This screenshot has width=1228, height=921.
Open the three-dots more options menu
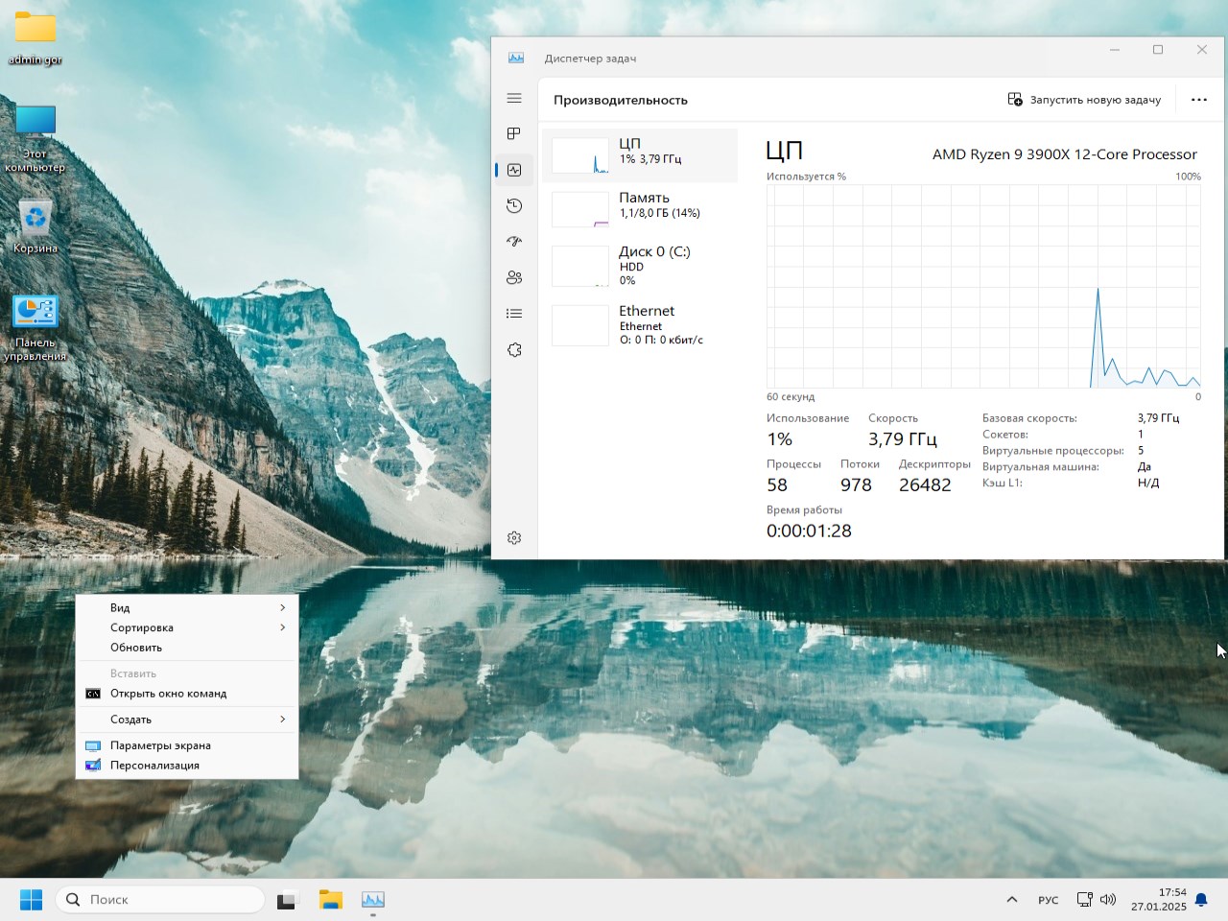pyautogui.click(x=1199, y=100)
